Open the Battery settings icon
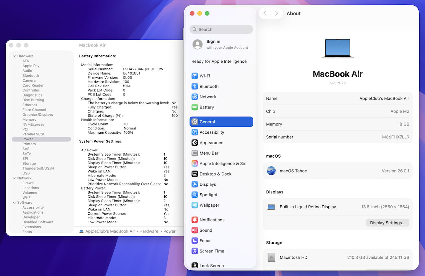 (x=195, y=107)
